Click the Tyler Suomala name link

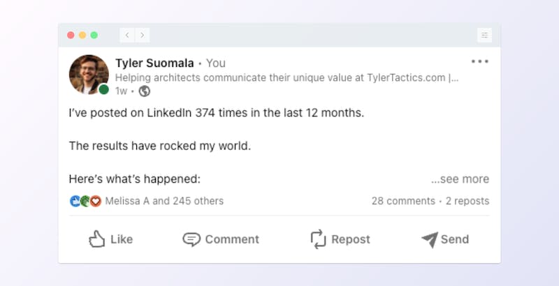tap(154, 63)
